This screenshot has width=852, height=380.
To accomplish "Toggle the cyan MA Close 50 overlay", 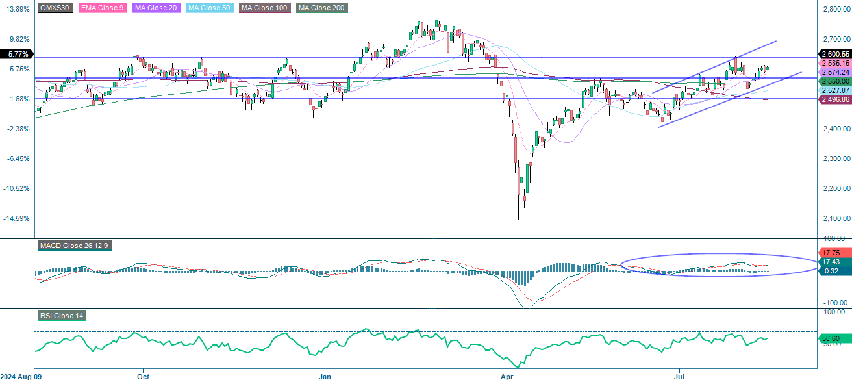I will (x=209, y=8).
